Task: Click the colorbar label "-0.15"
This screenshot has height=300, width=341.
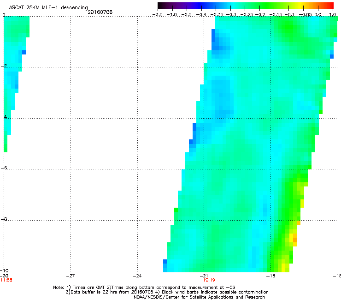Action: tap(276, 15)
